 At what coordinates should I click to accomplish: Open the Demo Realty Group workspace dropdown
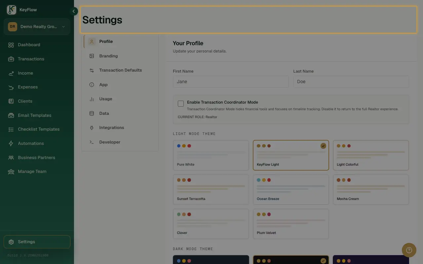coord(37,27)
